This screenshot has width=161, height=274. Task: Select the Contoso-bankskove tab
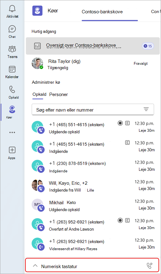pyautogui.click(x=102, y=12)
